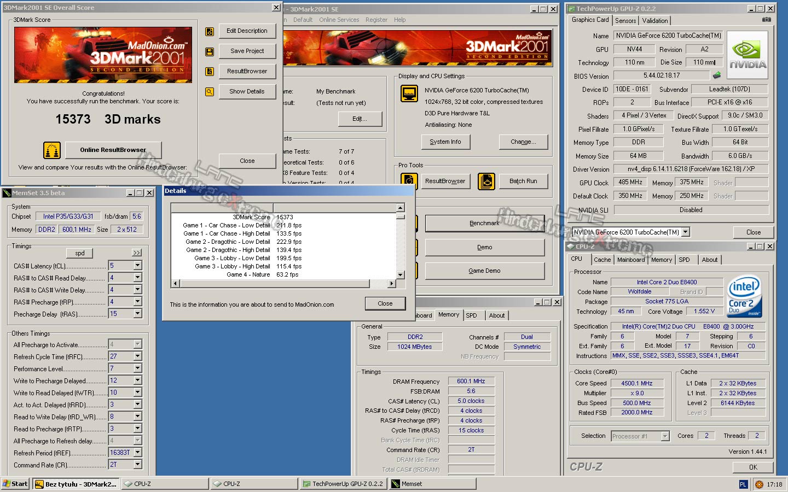
Task: Switch to Sensors tab in GPU-Z
Action: click(x=625, y=21)
